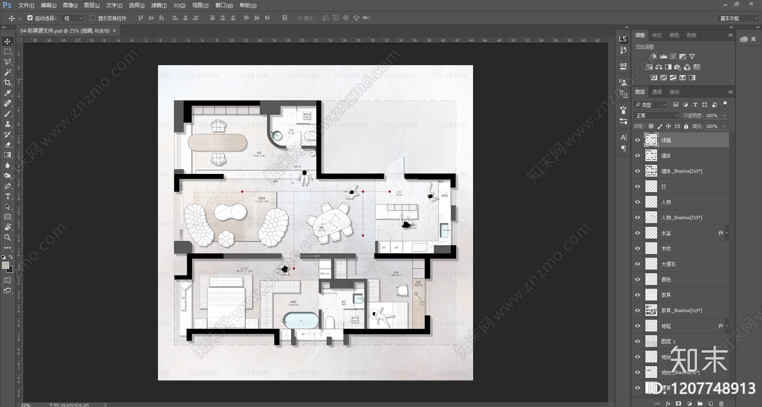762x407 pixels.
Task: Select the Magic Wand tool
Action: coord(8,72)
